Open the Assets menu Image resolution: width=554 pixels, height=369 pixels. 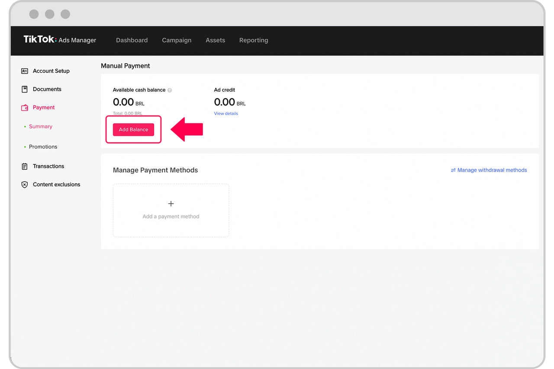[x=215, y=40]
